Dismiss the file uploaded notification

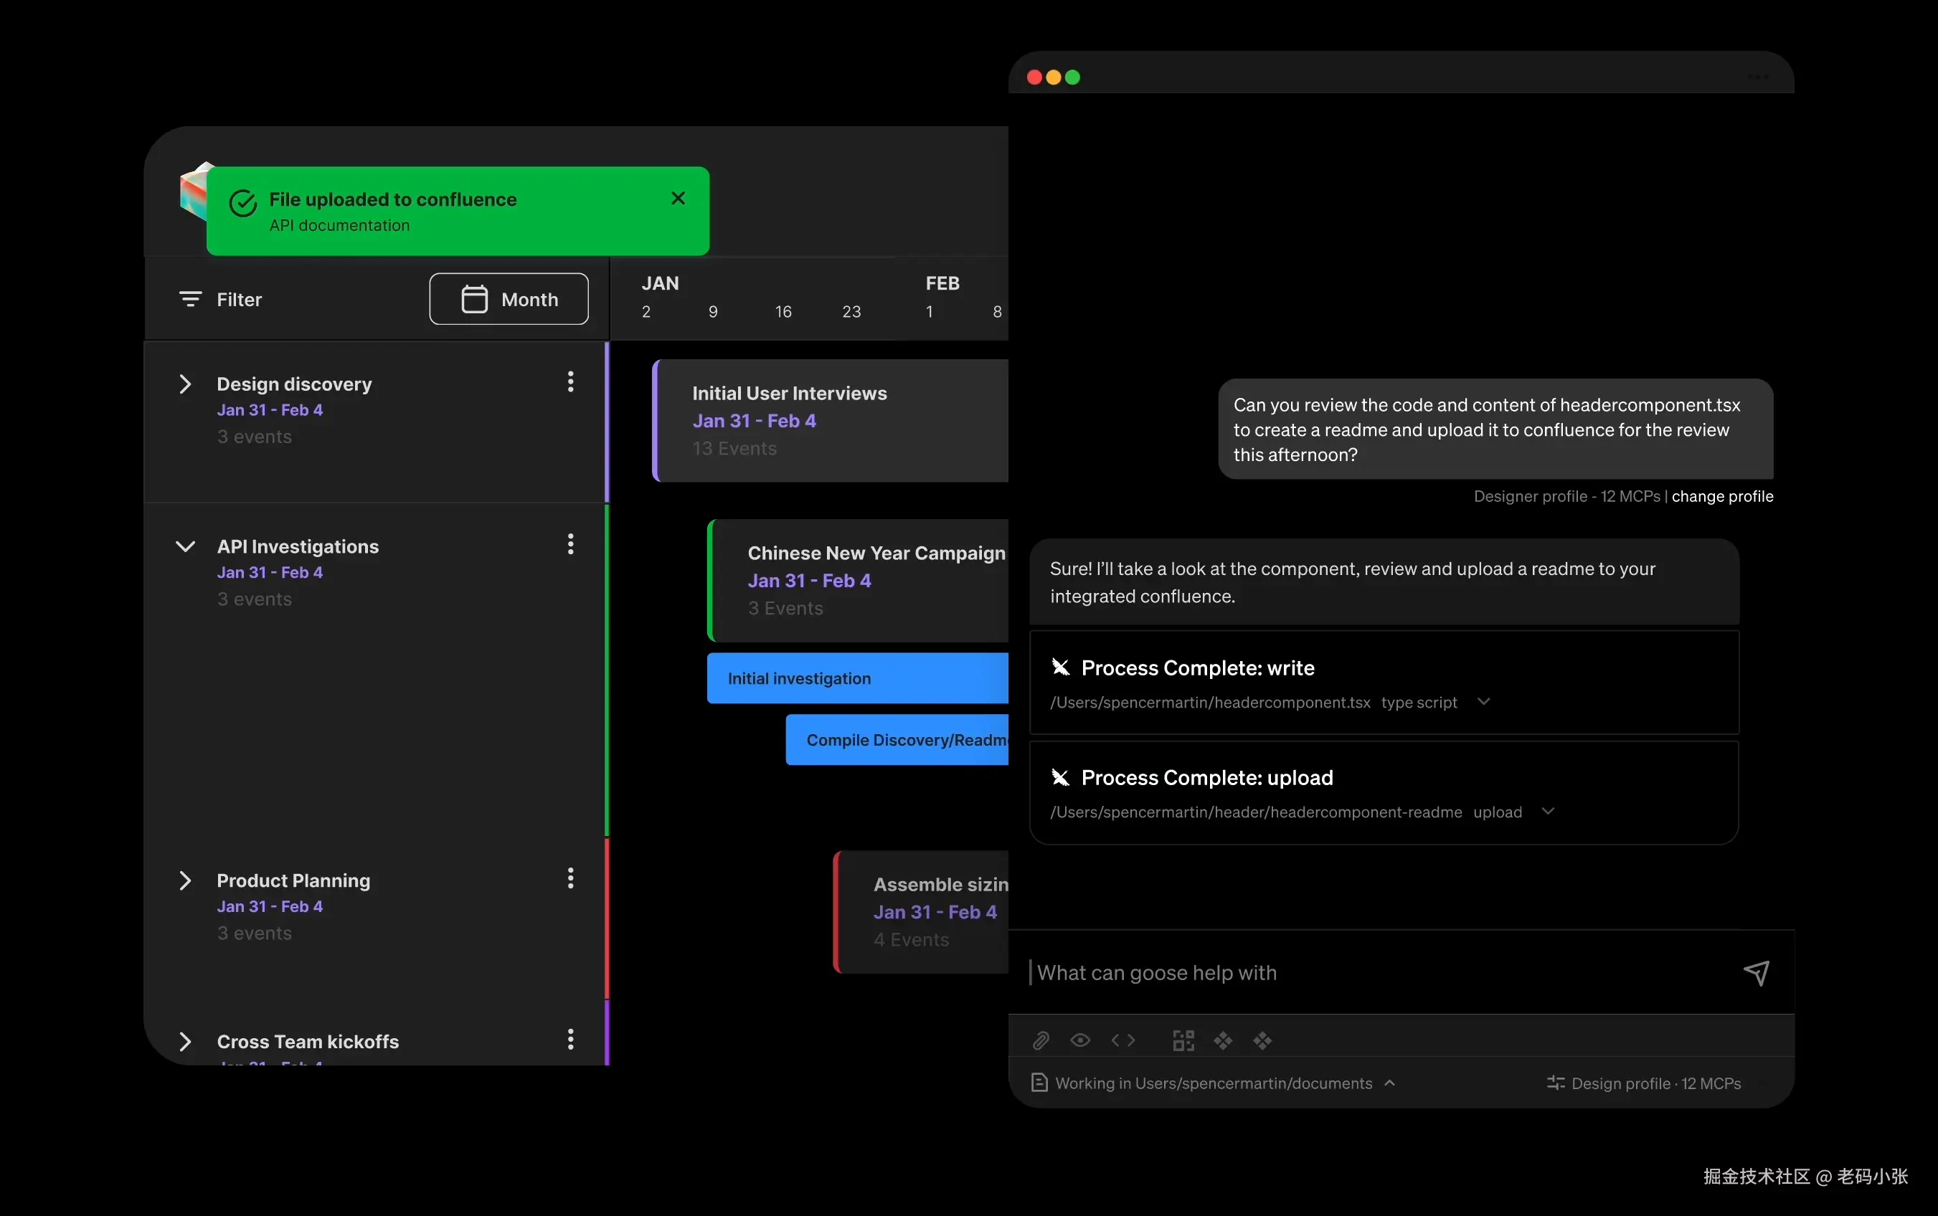(x=679, y=199)
